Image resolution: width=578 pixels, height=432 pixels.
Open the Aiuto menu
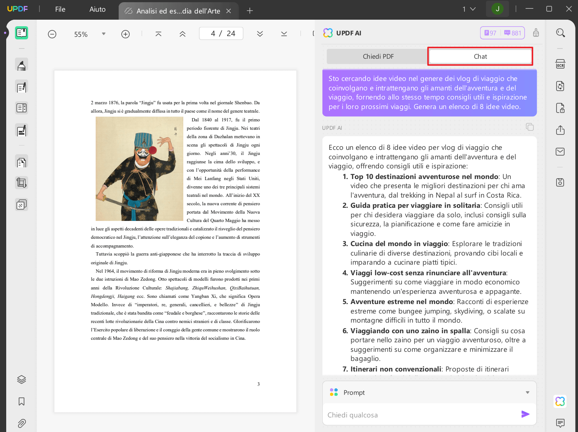[97, 9]
